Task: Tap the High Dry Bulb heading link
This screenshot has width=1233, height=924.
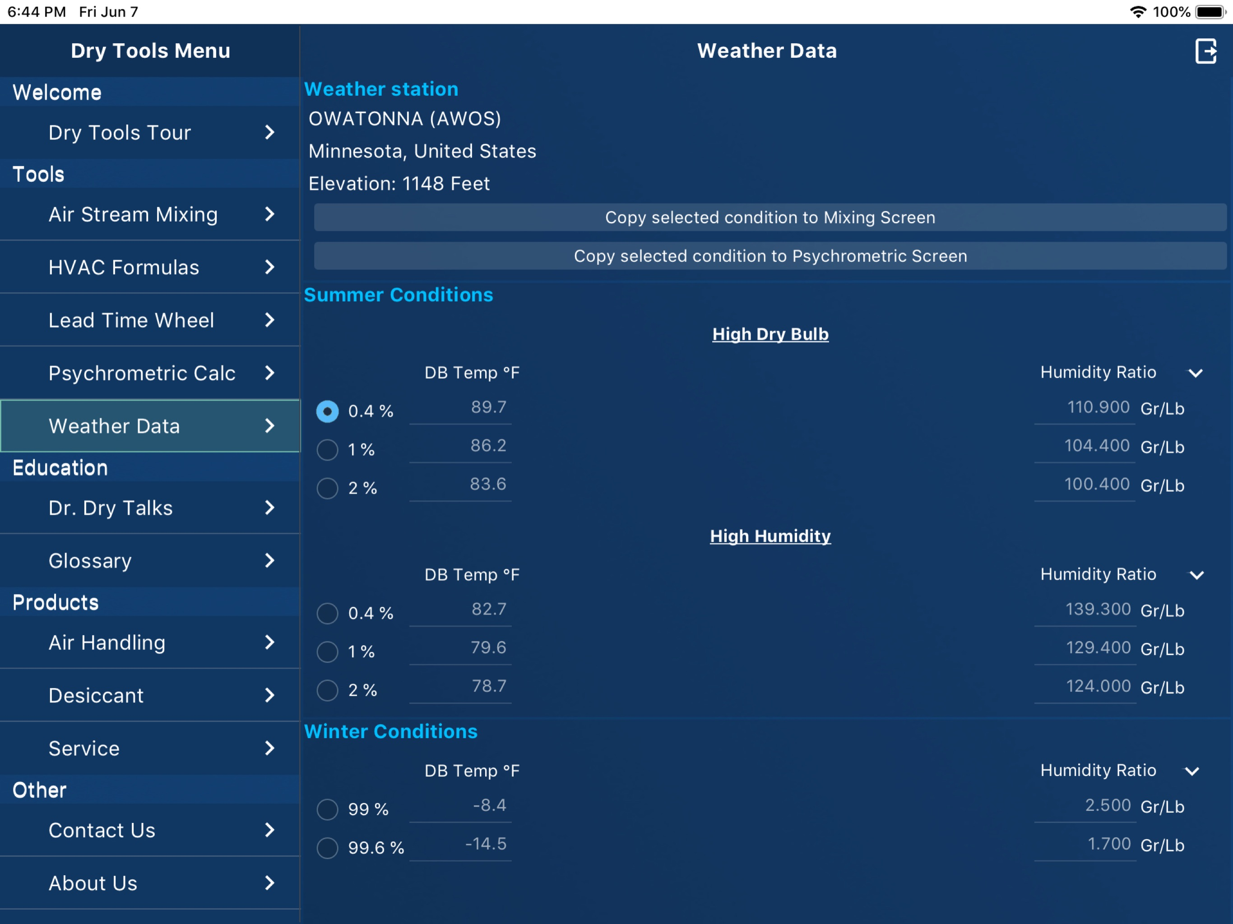Action: tap(770, 334)
